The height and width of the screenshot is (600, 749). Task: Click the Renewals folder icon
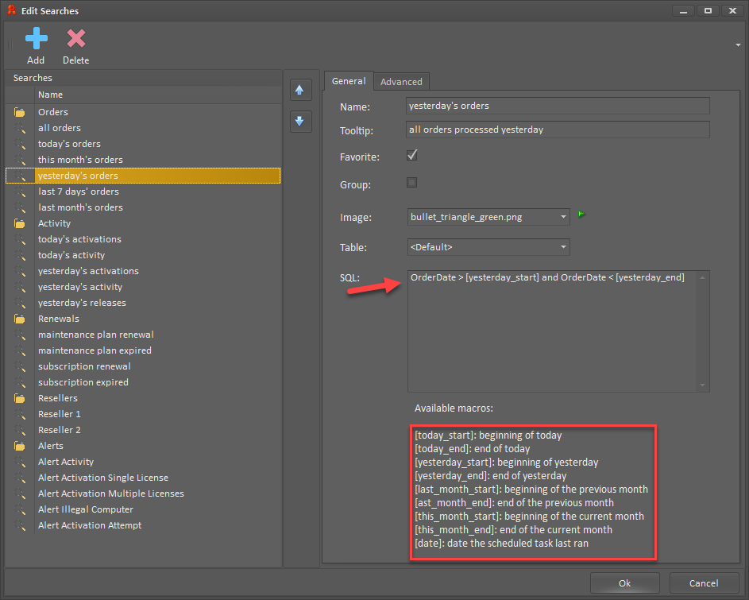coord(20,319)
